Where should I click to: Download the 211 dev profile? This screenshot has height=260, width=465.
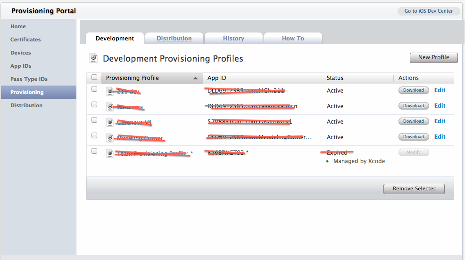pyautogui.click(x=414, y=90)
